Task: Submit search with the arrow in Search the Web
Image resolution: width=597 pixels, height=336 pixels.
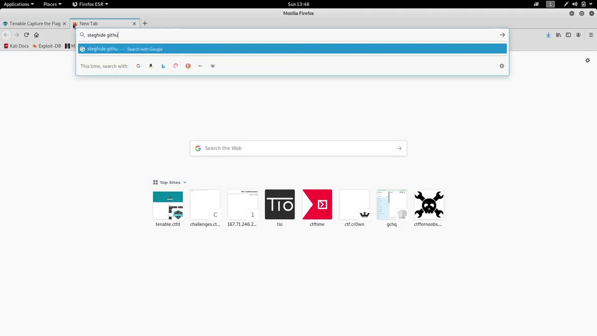Action: tap(399, 148)
